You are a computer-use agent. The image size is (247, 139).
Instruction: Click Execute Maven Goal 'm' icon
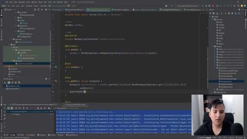[x=229, y=14]
